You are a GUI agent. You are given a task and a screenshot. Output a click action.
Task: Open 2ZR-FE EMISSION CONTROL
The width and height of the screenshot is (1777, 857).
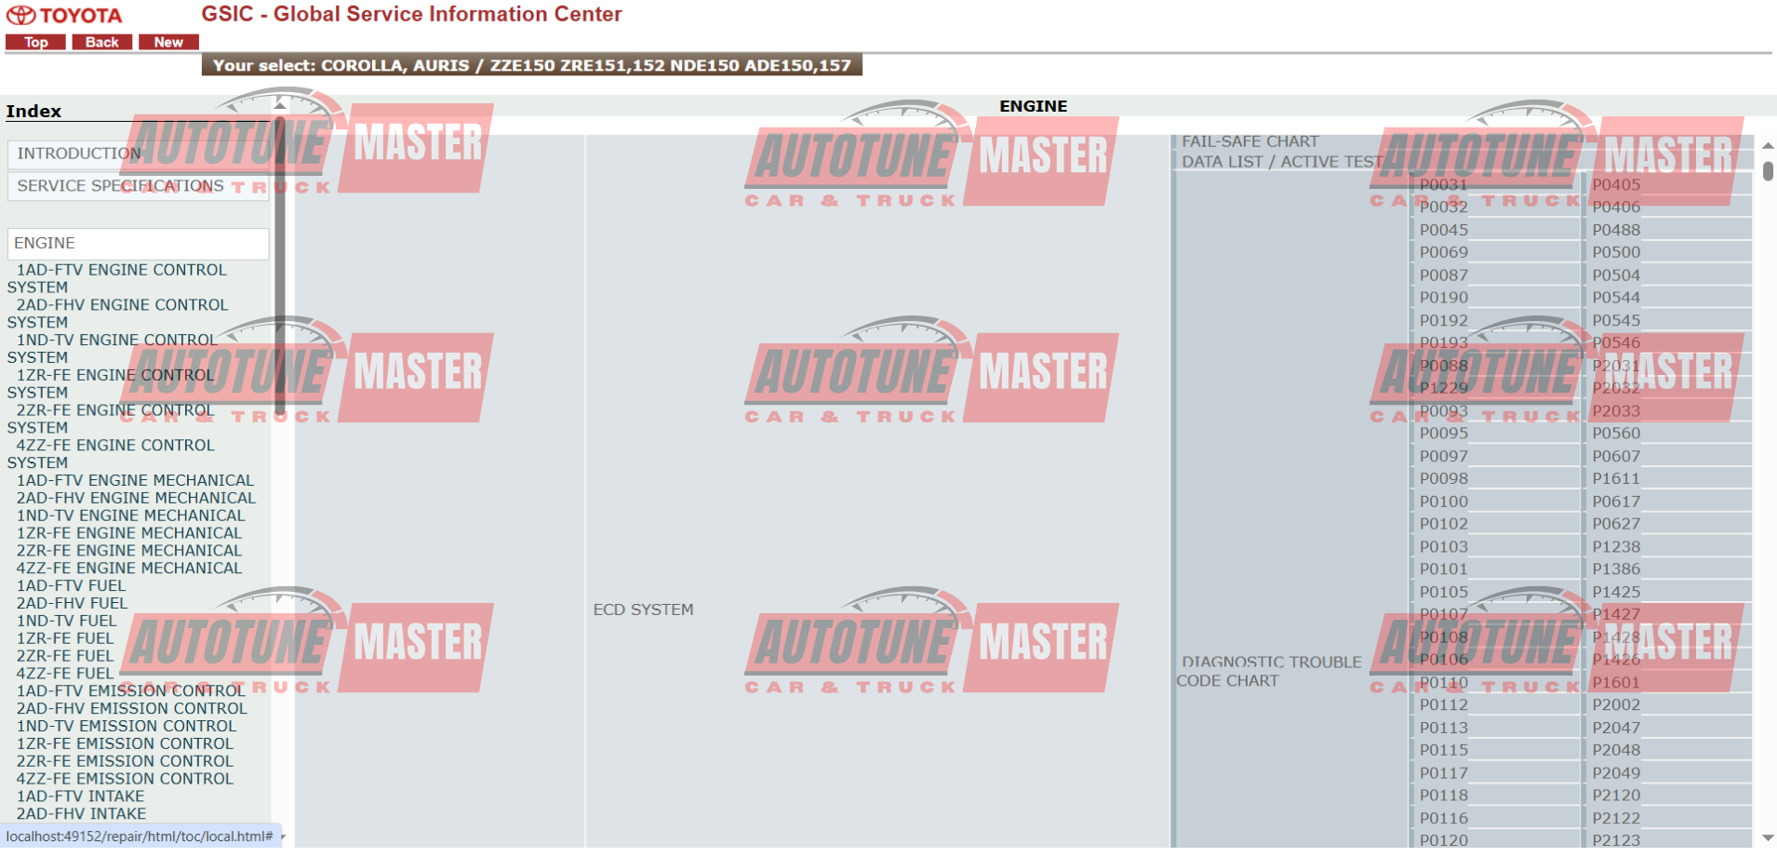(x=125, y=762)
